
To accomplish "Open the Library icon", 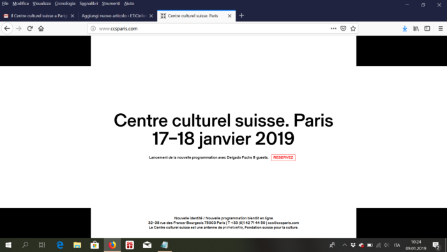I will [x=416, y=29].
